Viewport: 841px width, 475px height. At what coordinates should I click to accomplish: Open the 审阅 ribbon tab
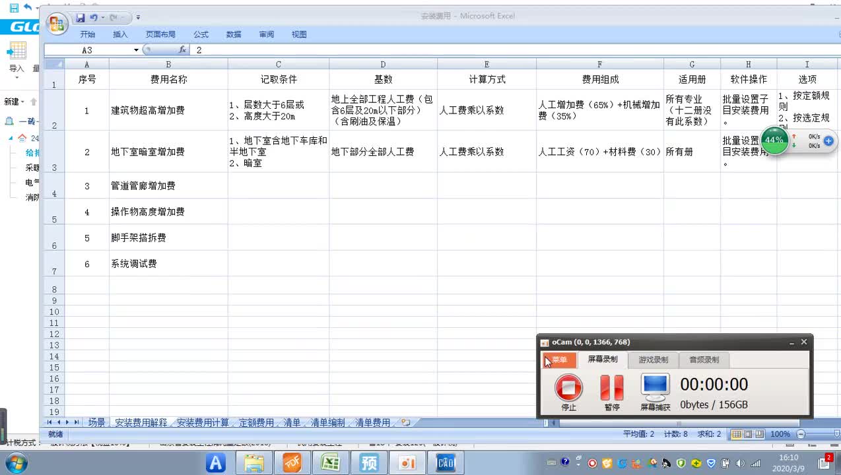267,34
